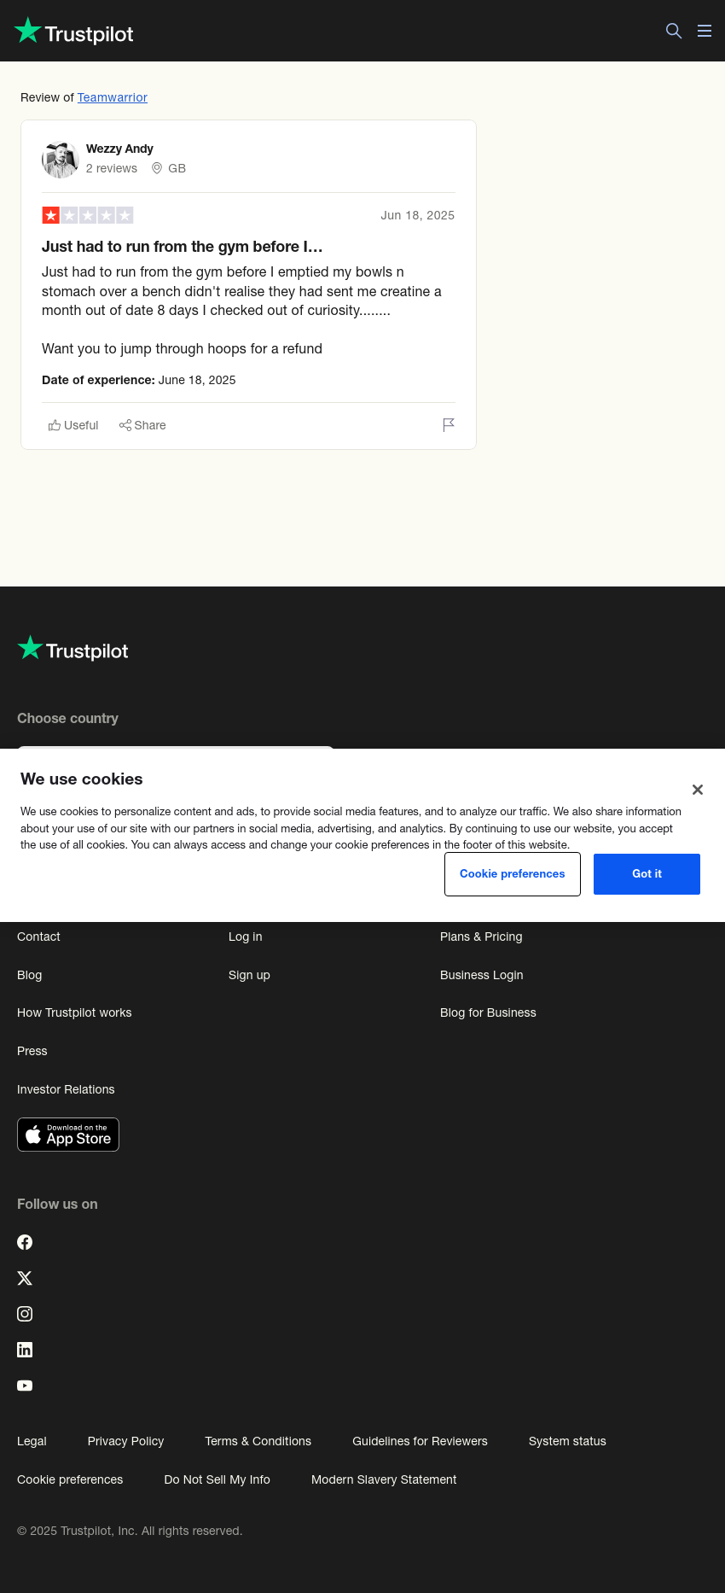This screenshot has width=725, height=1593.
Task: Share this review
Action: tap(142, 425)
